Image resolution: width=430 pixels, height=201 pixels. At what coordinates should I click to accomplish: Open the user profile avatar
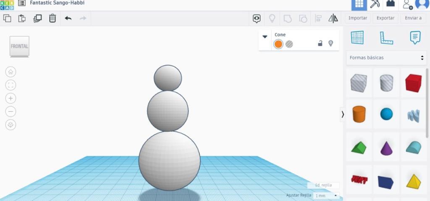point(422,4)
